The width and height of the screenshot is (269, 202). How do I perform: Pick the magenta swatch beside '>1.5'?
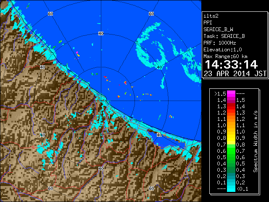(231, 93)
